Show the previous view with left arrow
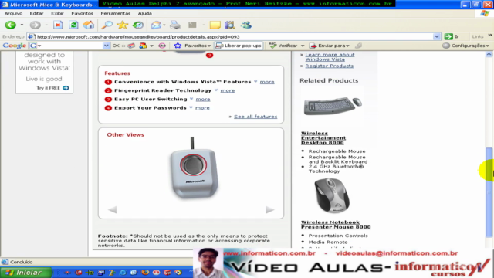This screenshot has width=494, height=278. [x=113, y=209]
